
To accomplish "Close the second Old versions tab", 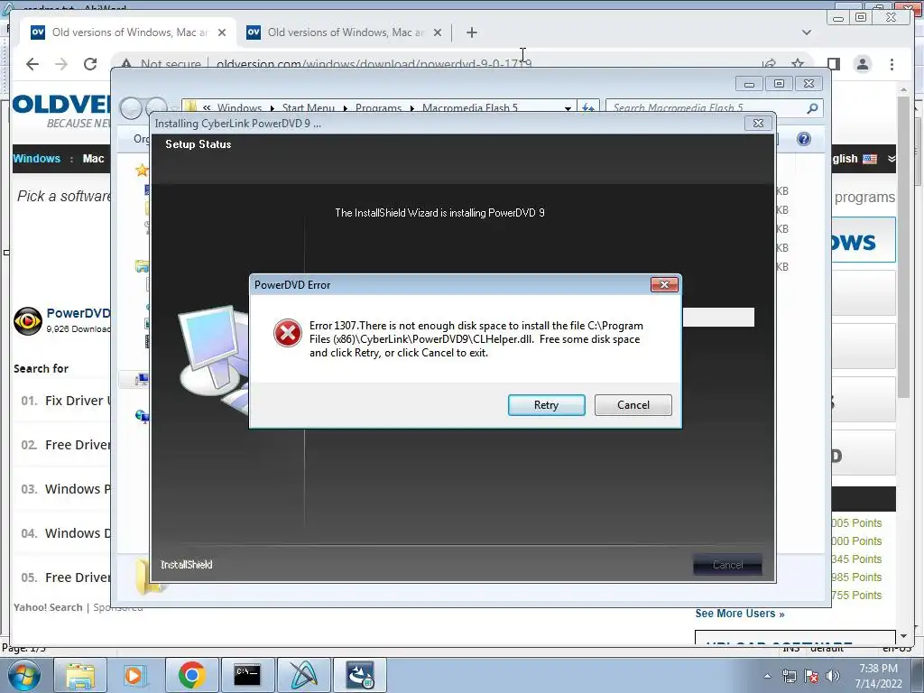I will coord(438,32).
